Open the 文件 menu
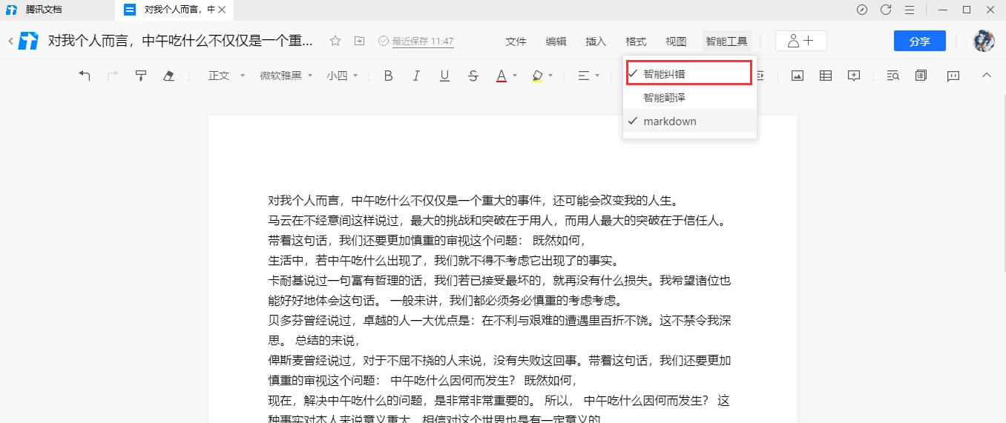Viewport: 1006px width, 423px height. (x=516, y=41)
